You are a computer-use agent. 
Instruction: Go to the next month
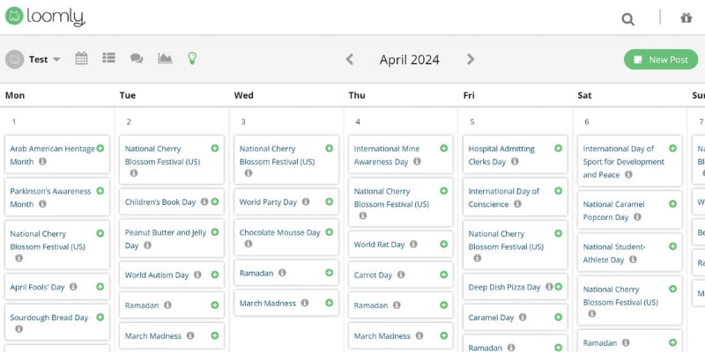471,60
